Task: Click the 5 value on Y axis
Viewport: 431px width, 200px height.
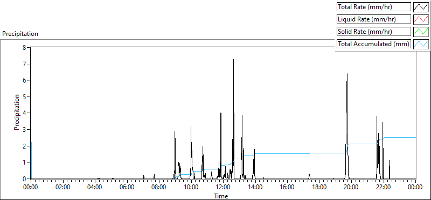Action: click(24, 97)
